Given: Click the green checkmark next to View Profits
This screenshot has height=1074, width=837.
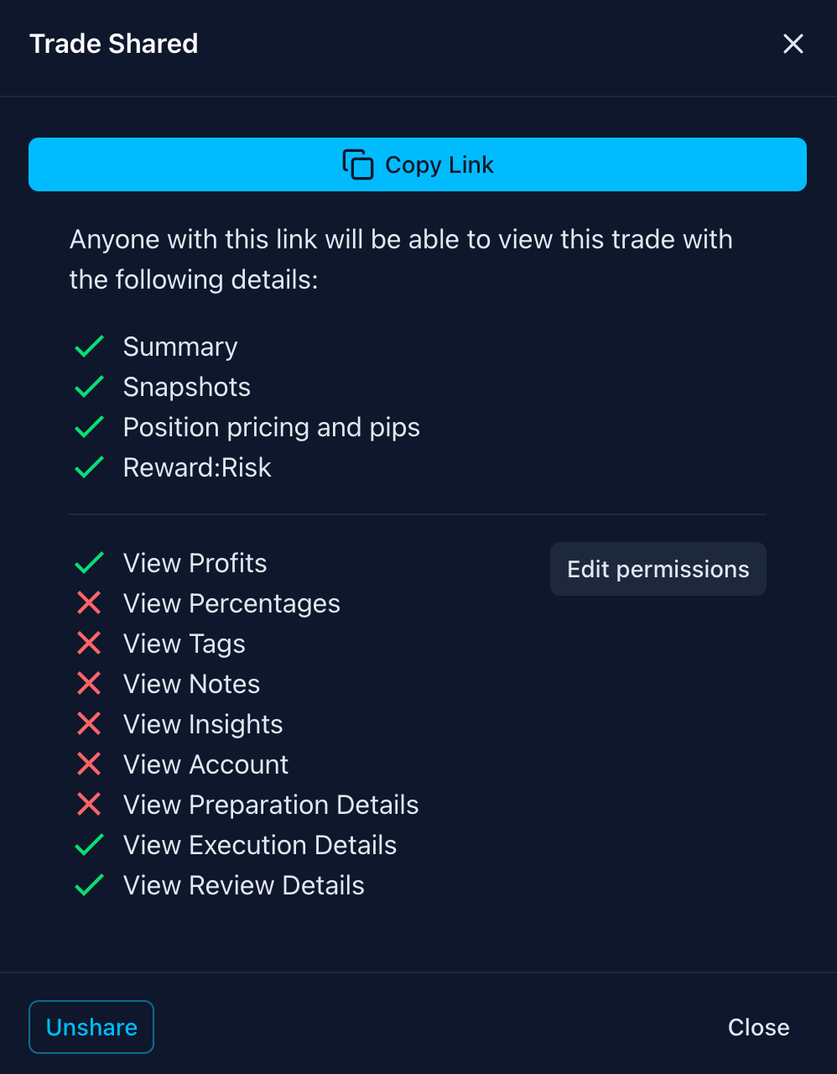Looking at the screenshot, I should [89, 563].
